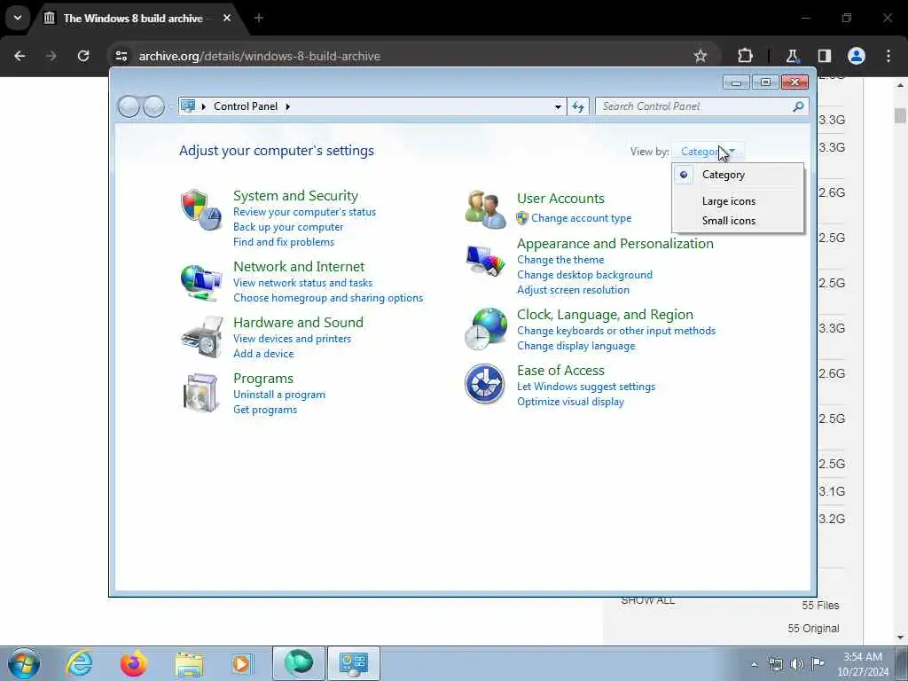Open Change display language link
The width and height of the screenshot is (908, 681).
tap(576, 346)
